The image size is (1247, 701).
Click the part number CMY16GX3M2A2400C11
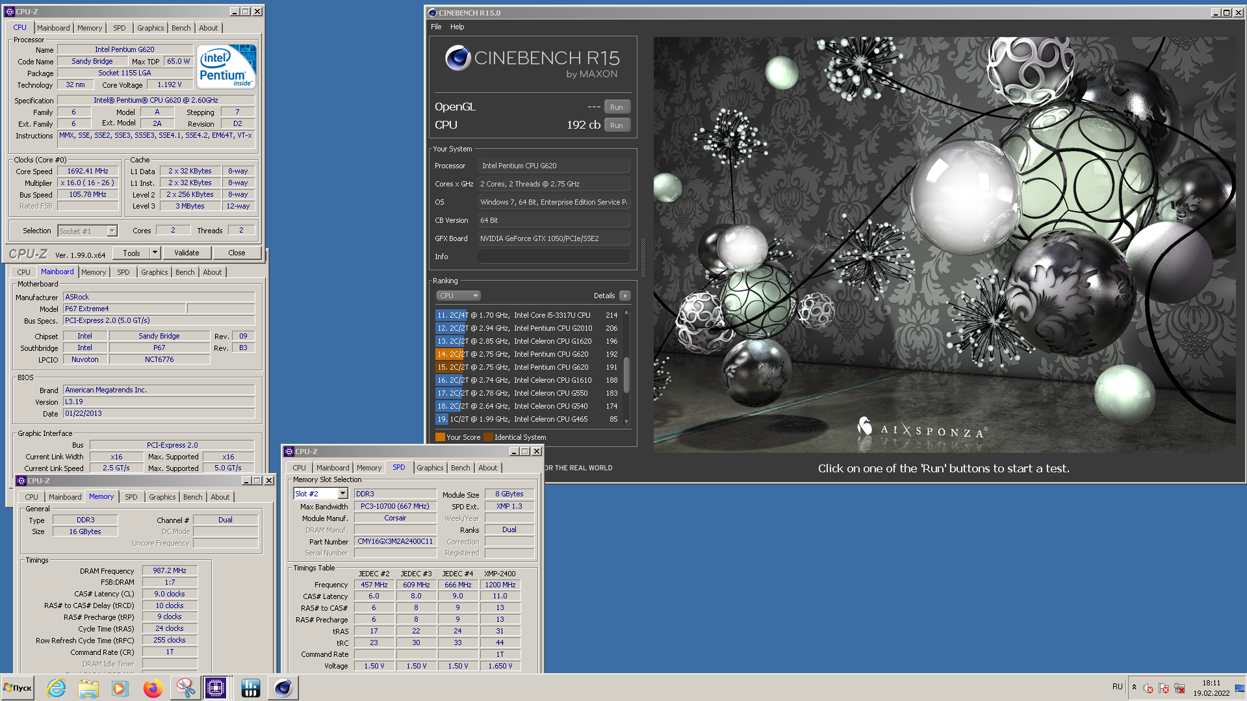(x=395, y=541)
